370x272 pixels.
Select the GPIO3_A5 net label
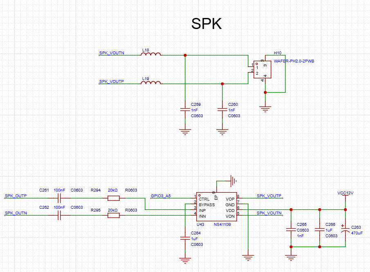coord(161,196)
